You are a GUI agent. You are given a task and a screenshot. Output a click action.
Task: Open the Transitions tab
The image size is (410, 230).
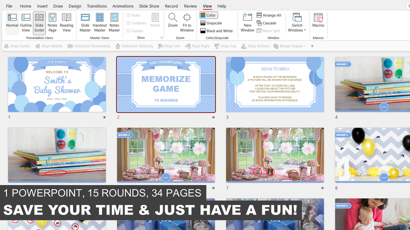tap(97, 6)
